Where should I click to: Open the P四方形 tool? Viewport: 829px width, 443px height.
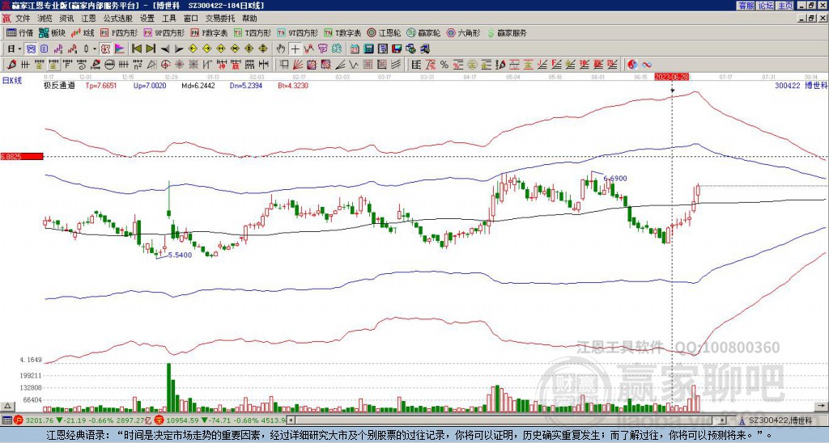(x=120, y=32)
